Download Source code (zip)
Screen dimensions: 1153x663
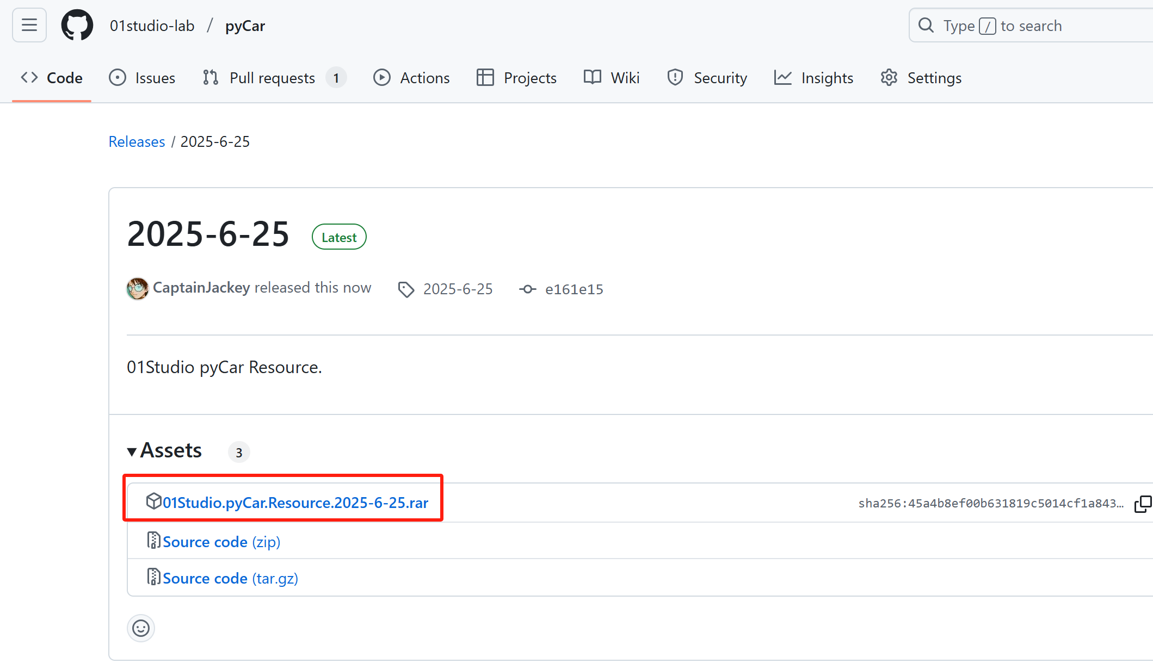[221, 542]
